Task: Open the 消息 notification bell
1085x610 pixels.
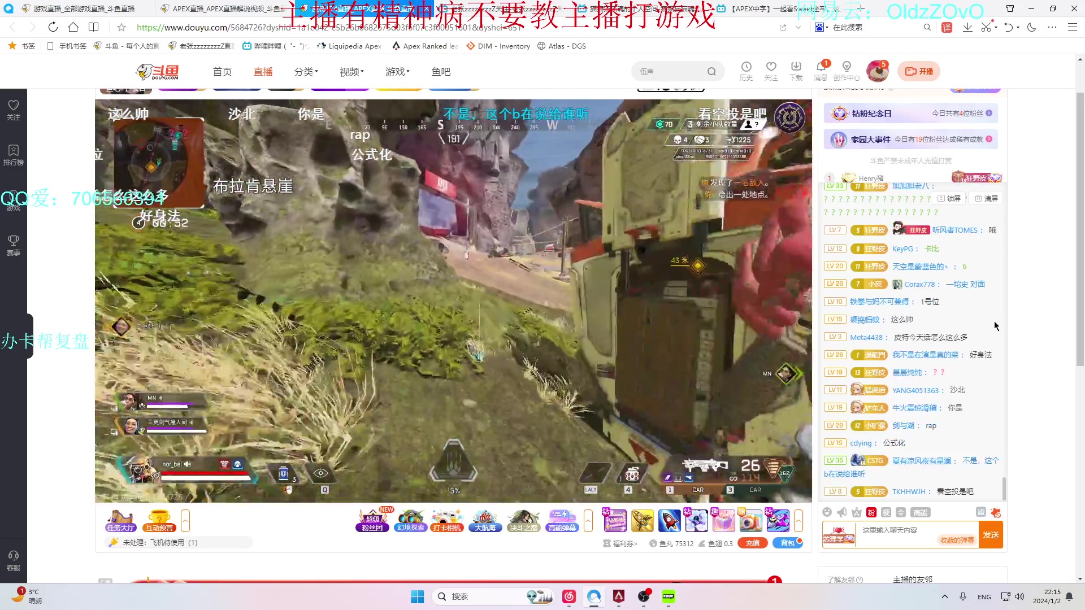Action: click(821, 71)
